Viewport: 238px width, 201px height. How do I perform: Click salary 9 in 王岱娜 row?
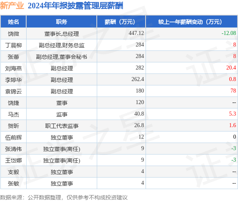pyautogui.click(x=142, y=160)
